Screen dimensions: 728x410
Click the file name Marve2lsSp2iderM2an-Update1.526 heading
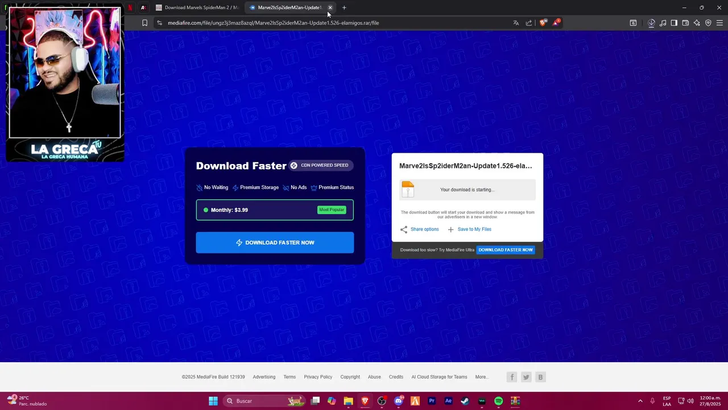tap(466, 166)
